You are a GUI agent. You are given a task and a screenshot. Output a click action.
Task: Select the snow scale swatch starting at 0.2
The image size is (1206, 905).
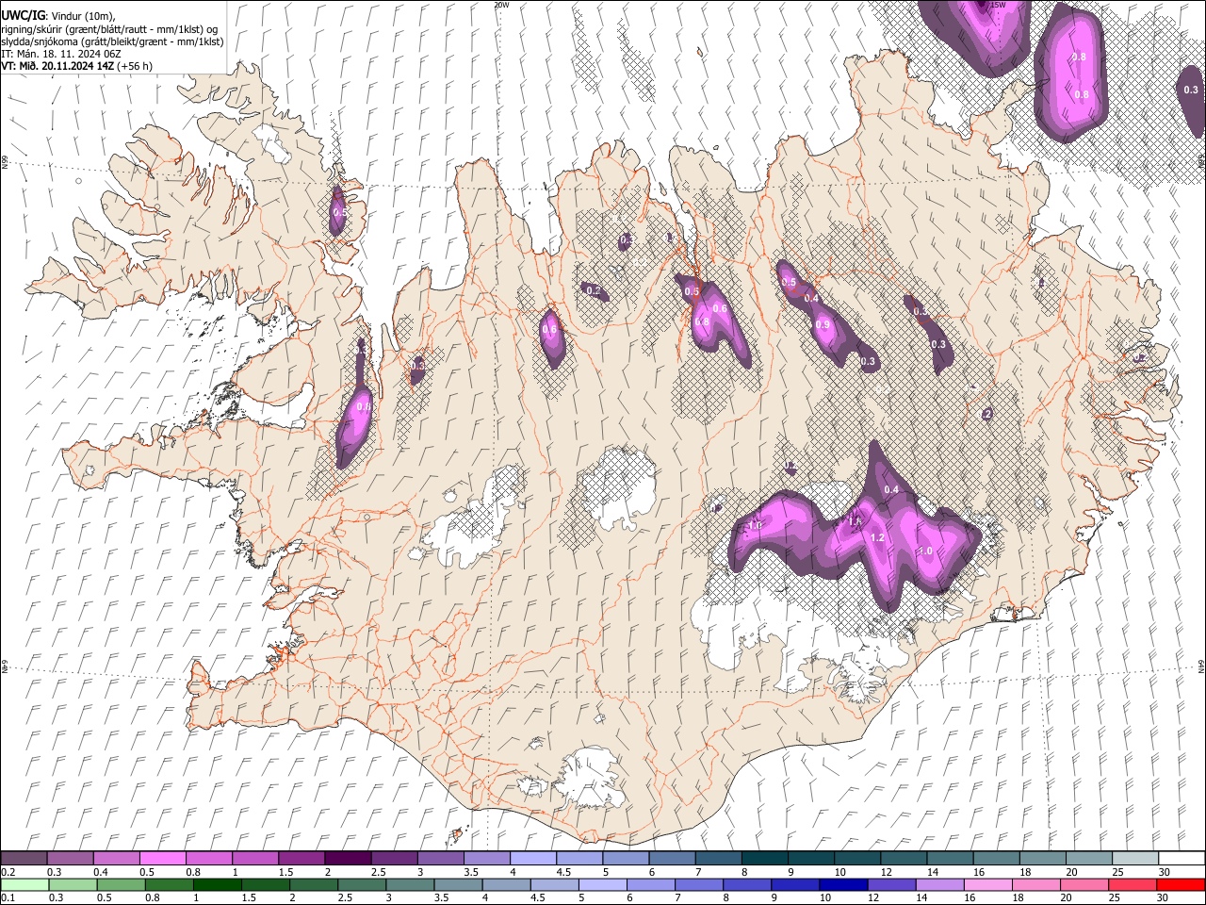[x=24, y=859]
